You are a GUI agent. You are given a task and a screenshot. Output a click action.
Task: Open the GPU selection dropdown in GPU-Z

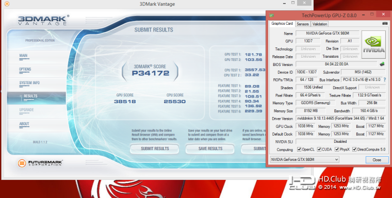[x=304, y=159]
